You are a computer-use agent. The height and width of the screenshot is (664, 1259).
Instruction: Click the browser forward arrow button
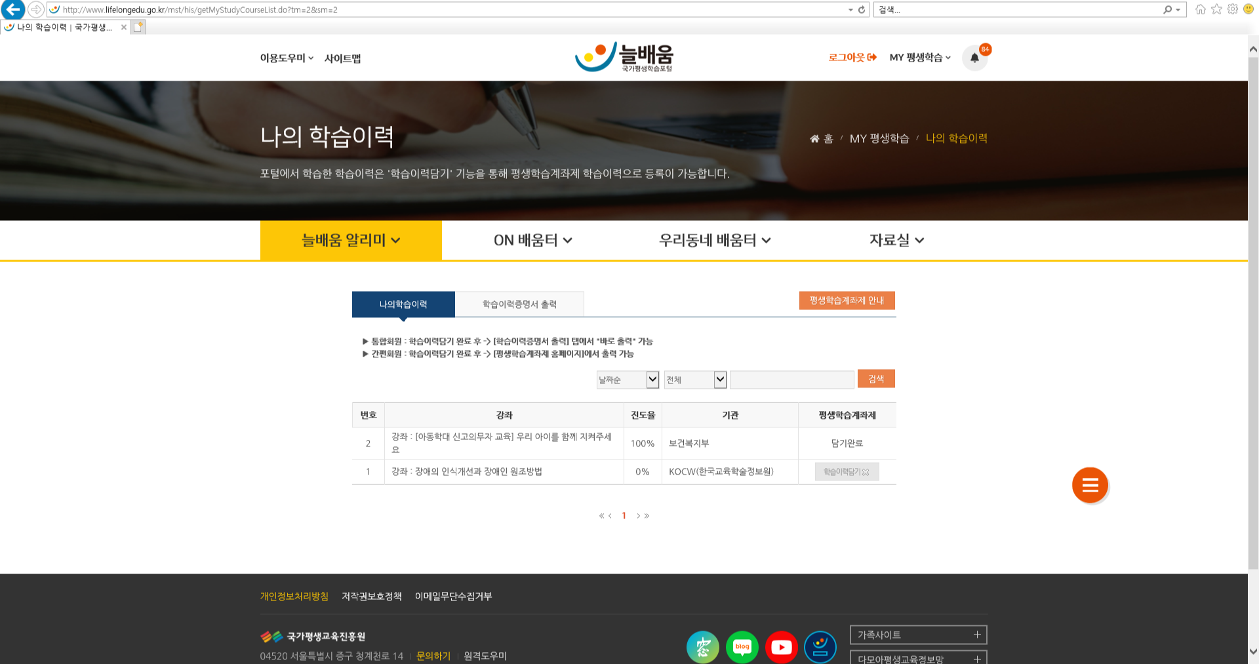pyautogui.click(x=36, y=9)
